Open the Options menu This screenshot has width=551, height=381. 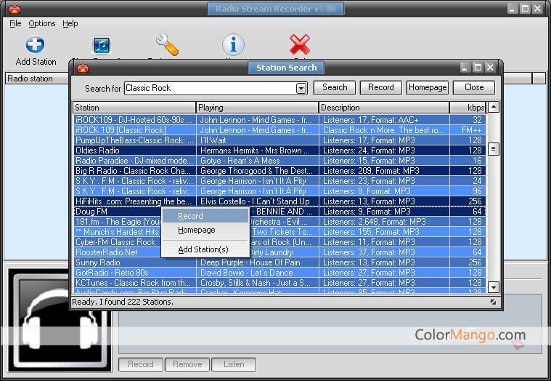42,23
